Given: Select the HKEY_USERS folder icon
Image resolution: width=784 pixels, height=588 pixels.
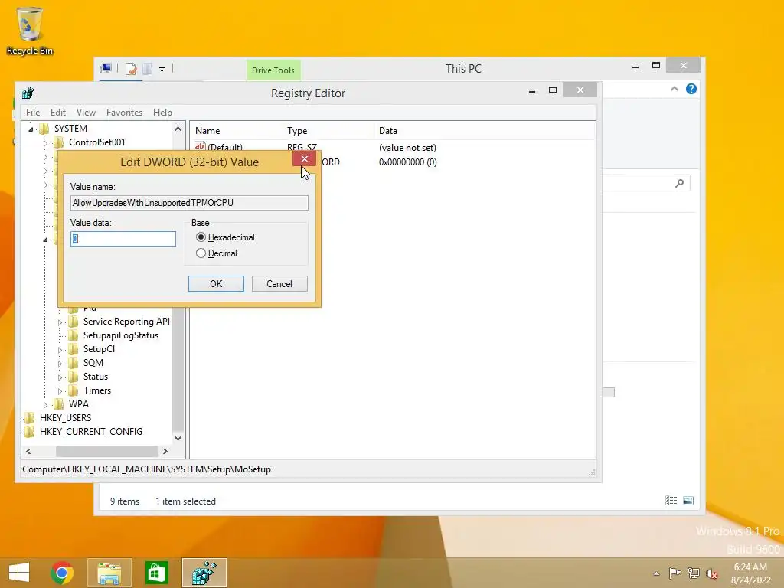Looking at the screenshot, I should point(30,418).
